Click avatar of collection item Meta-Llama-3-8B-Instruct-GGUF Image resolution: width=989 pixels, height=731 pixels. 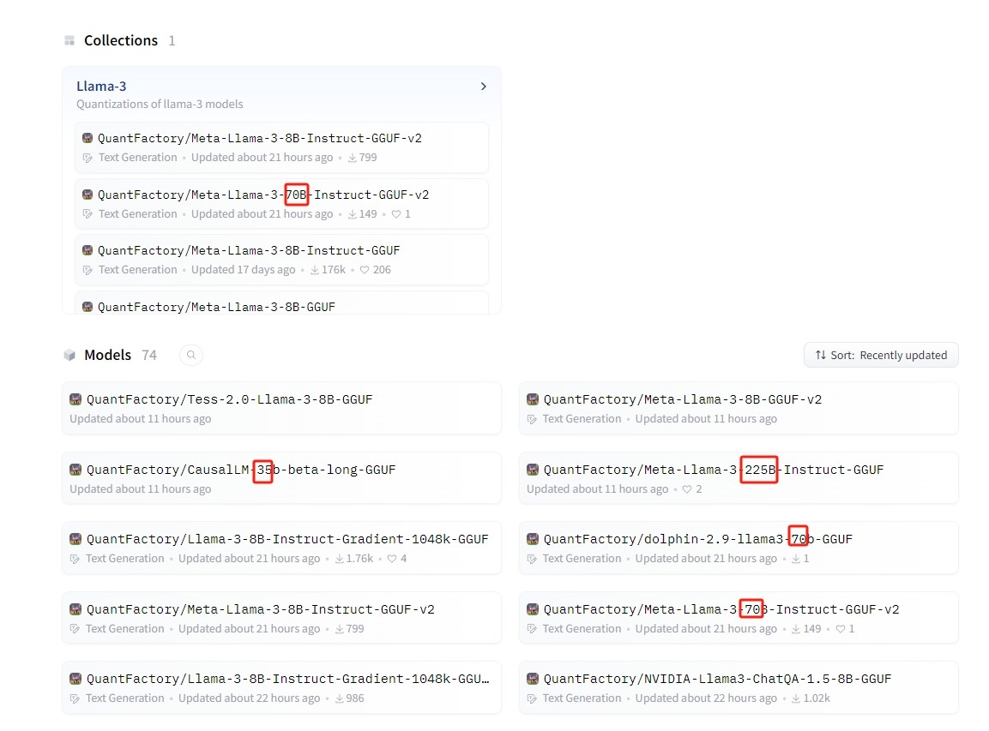click(87, 250)
